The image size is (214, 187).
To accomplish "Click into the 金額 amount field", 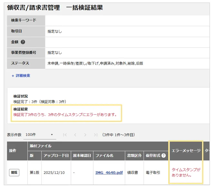I will pos(127,42).
